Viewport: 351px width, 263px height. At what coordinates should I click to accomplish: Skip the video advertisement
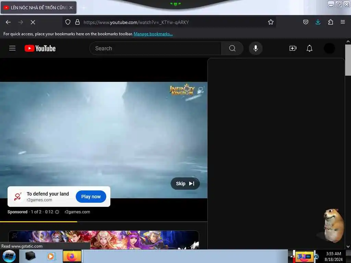click(x=185, y=184)
